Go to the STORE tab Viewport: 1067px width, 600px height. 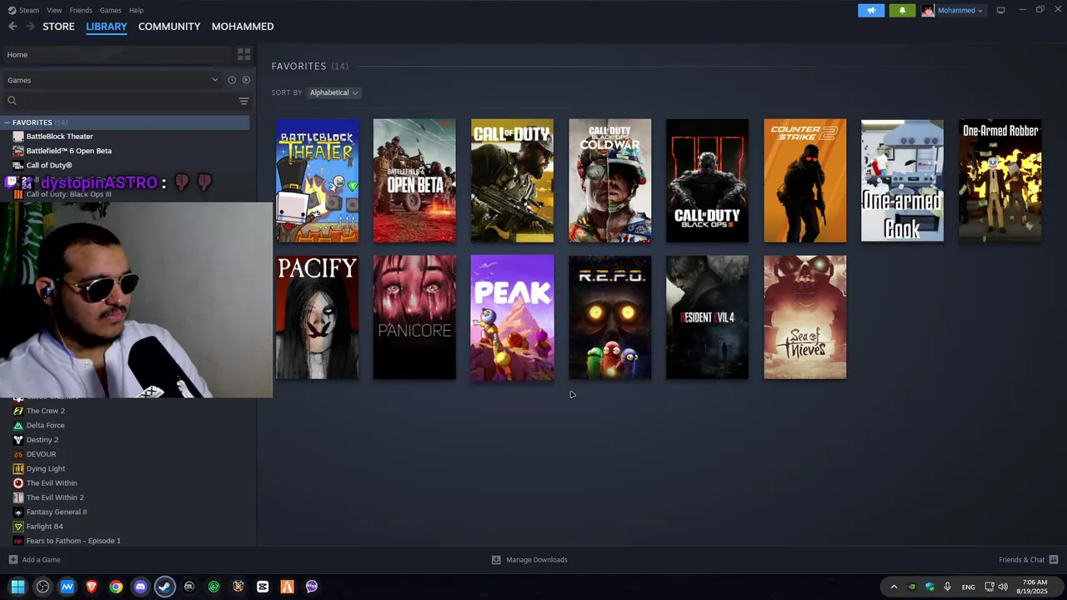[58, 27]
